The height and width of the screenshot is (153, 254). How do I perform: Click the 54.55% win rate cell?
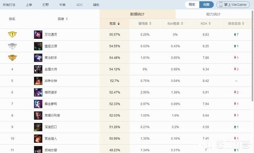point(115,46)
